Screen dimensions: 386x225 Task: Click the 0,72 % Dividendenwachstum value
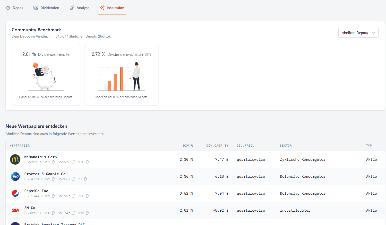[99, 54]
